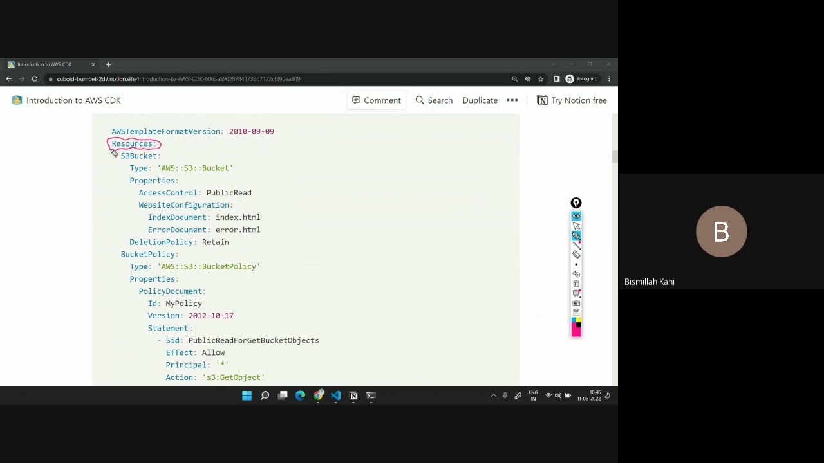Screen dimensions: 824x463
Task: Open Visual Studio Code from the taskbar
Action: [x=335, y=395]
